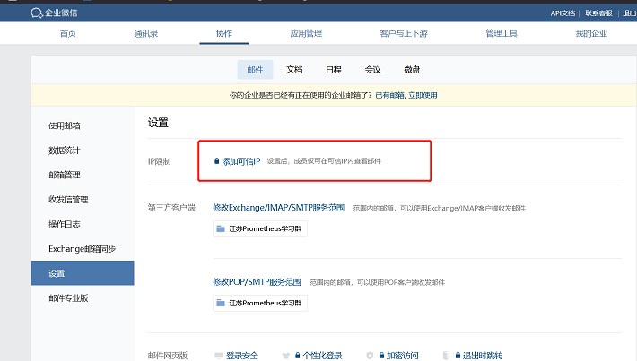Open 邮件专业版 in the sidebar

coord(70,297)
